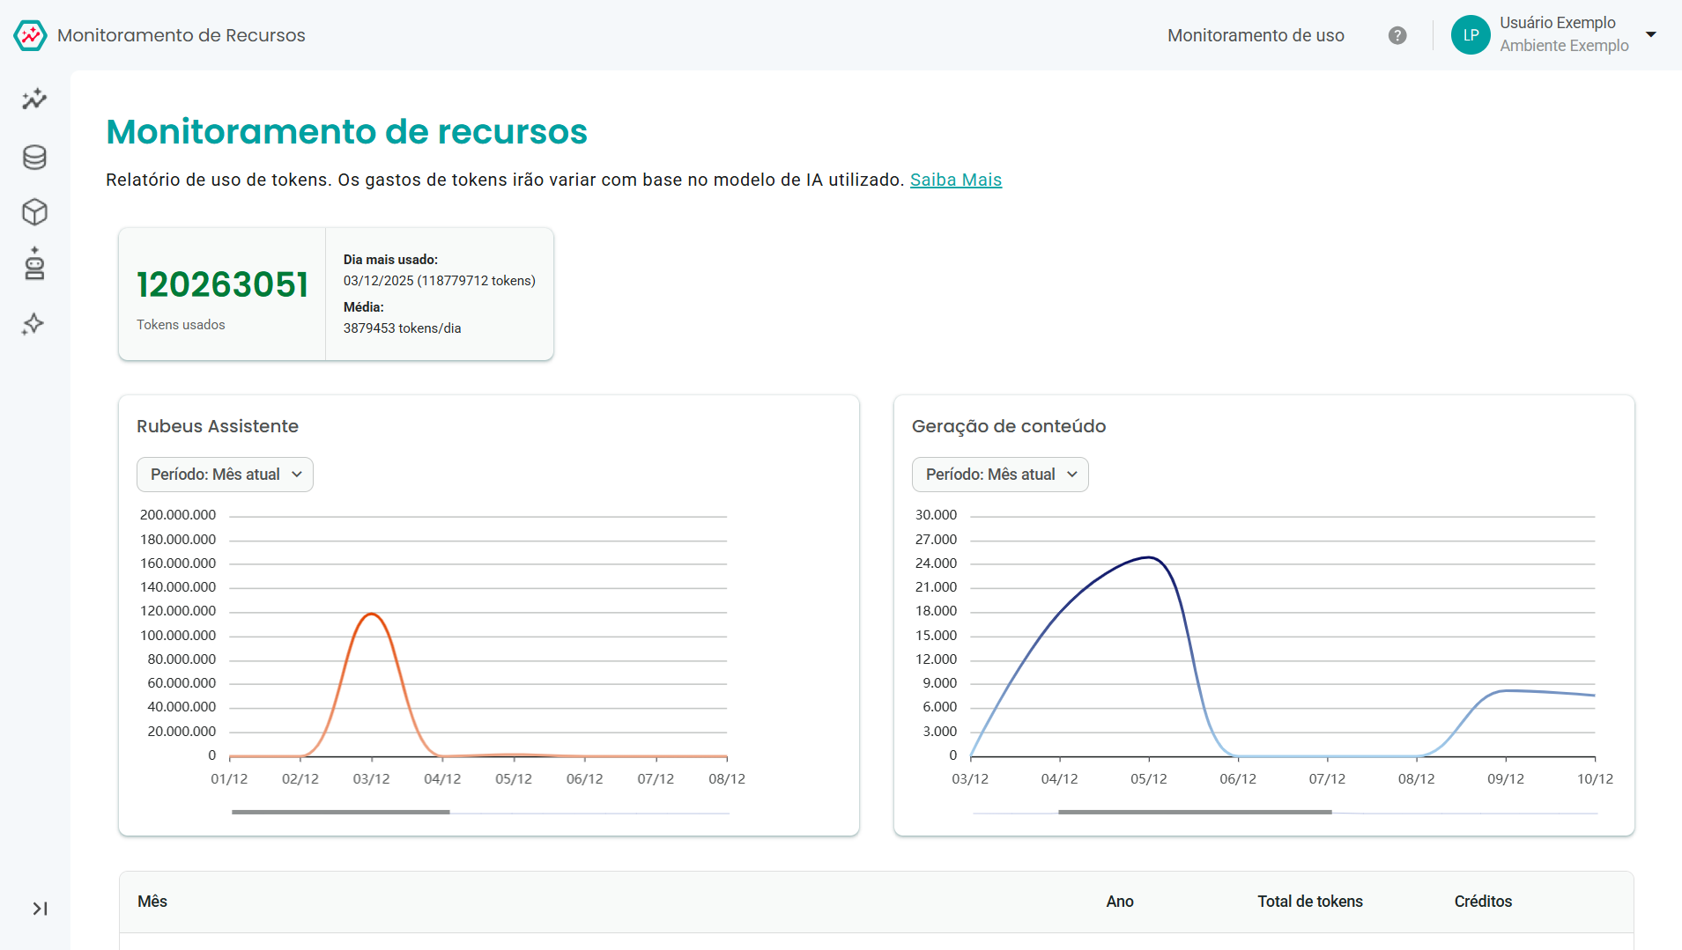Image resolution: width=1682 pixels, height=950 pixels.
Task: Follow the Saiba Mais link
Action: [956, 180]
